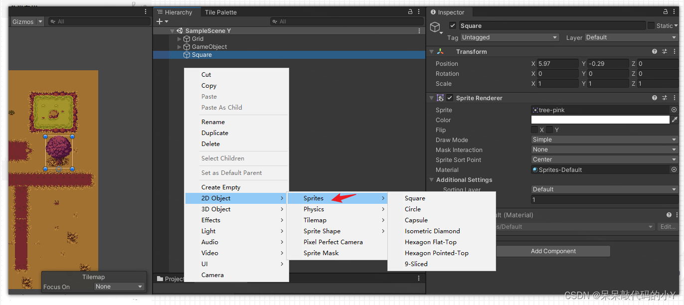This screenshot has width=684, height=305.
Task: Open Scene view three-dot options menu
Action: point(146,11)
